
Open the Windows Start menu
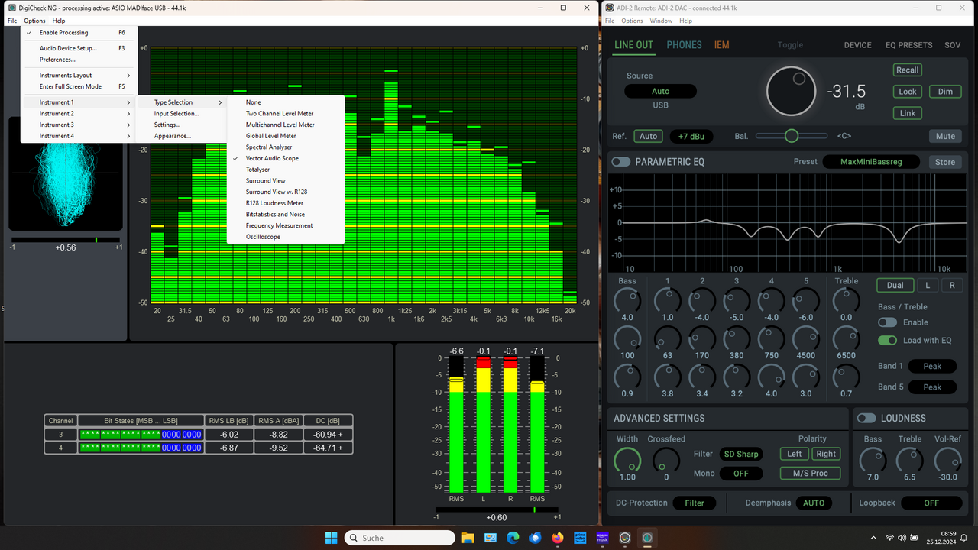[331, 538]
